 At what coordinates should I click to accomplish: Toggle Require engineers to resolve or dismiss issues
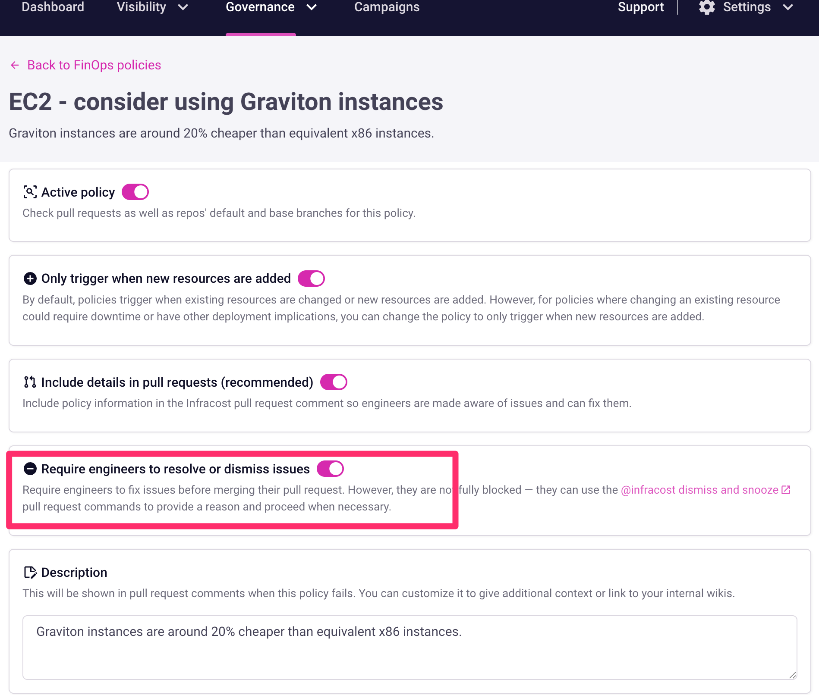click(330, 469)
